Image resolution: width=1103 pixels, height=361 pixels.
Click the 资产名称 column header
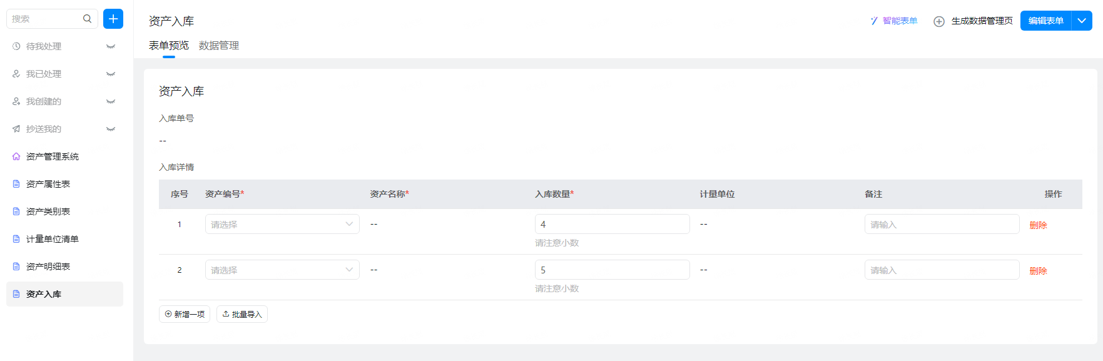pyautogui.click(x=389, y=194)
